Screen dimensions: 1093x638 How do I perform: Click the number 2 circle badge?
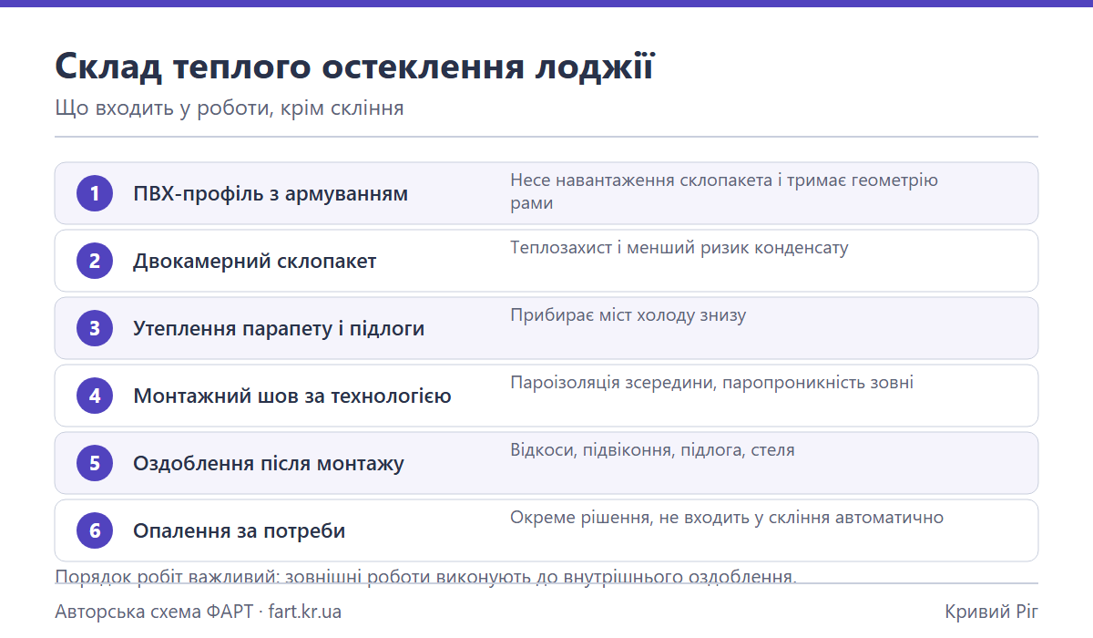click(95, 261)
